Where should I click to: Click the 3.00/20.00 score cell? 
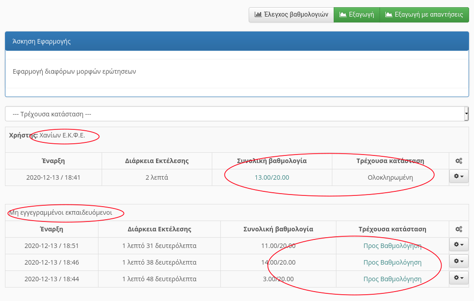tap(278, 279)
